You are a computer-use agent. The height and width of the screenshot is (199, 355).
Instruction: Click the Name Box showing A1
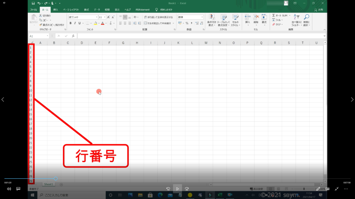point(38,36)
